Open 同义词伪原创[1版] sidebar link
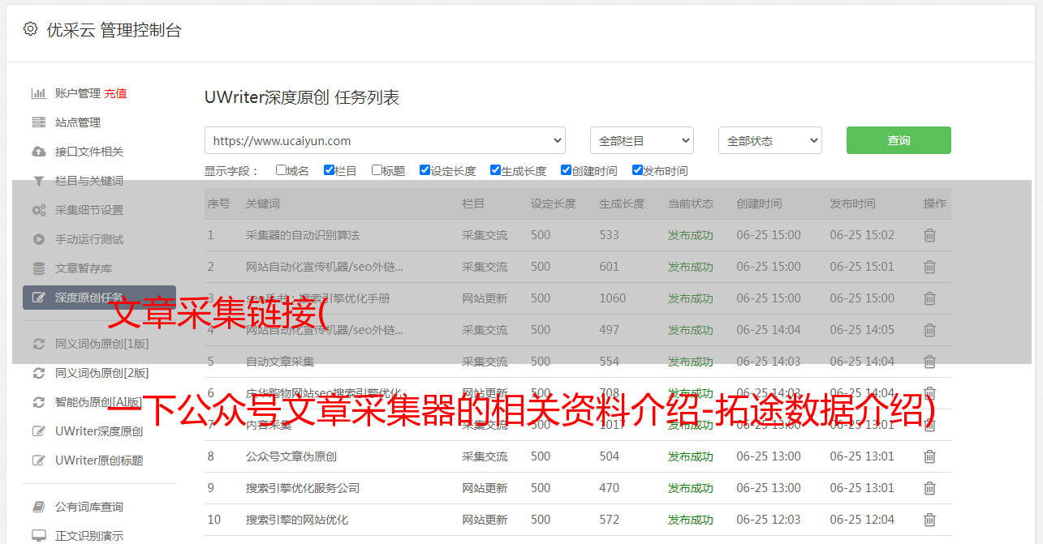The width and height of the screenshot is (1043, 544). click(102, 344)
